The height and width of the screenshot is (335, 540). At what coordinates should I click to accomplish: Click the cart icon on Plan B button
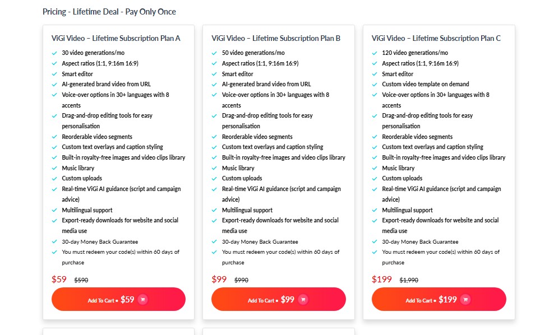(303, 299)
